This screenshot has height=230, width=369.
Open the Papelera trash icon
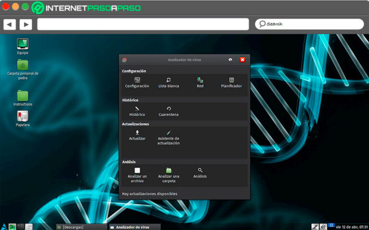[x=23, y=119]
